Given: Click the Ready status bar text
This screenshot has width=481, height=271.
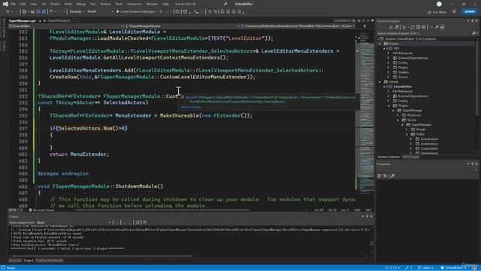Looking at the screenshot, I should [11, 268].
